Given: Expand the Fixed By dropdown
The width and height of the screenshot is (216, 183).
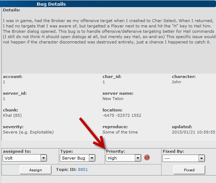Looking at the screenshot, I should tap(184, 158).
